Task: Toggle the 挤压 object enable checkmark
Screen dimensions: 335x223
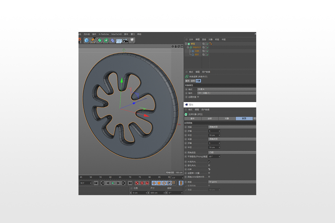Action: (208, 44)
